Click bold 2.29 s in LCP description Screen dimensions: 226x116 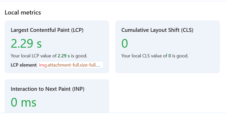click(x=64, y=56)
